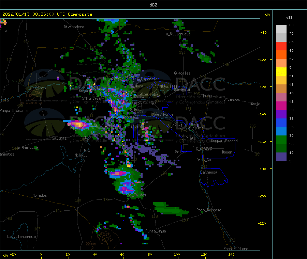
Task: Click the 80 dBZ legend value
Action: (x=291, y=25)
